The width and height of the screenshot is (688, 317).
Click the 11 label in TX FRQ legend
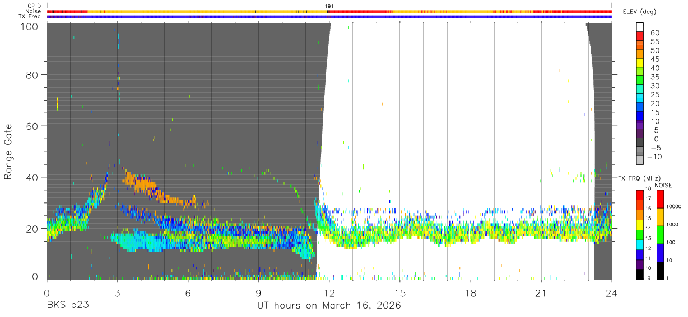pos(649,258)
